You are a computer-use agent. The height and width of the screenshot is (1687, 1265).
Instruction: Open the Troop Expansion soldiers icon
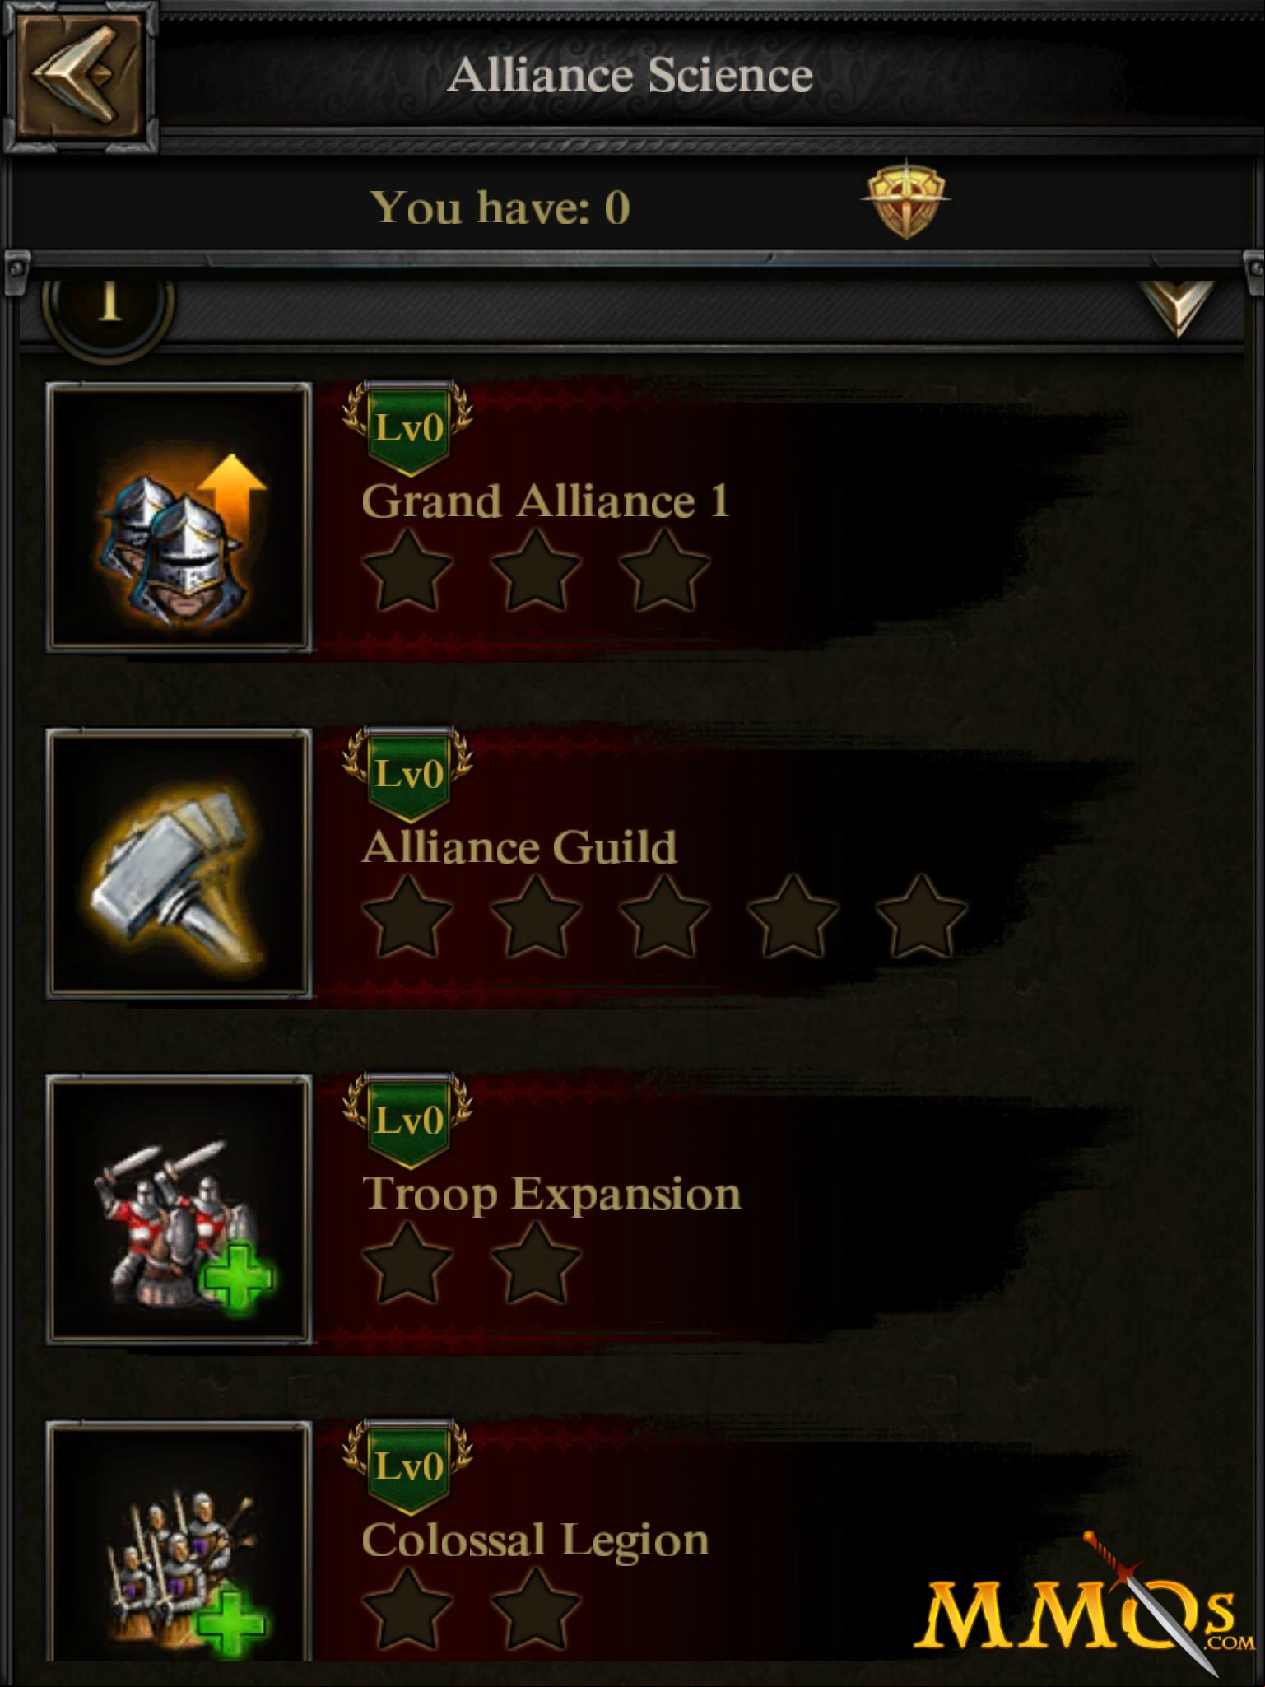pos(179,1209)
